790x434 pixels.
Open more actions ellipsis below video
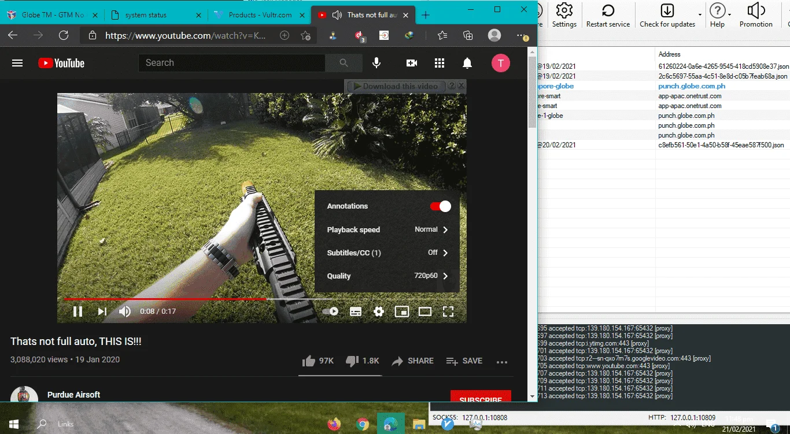click(502, 362)
